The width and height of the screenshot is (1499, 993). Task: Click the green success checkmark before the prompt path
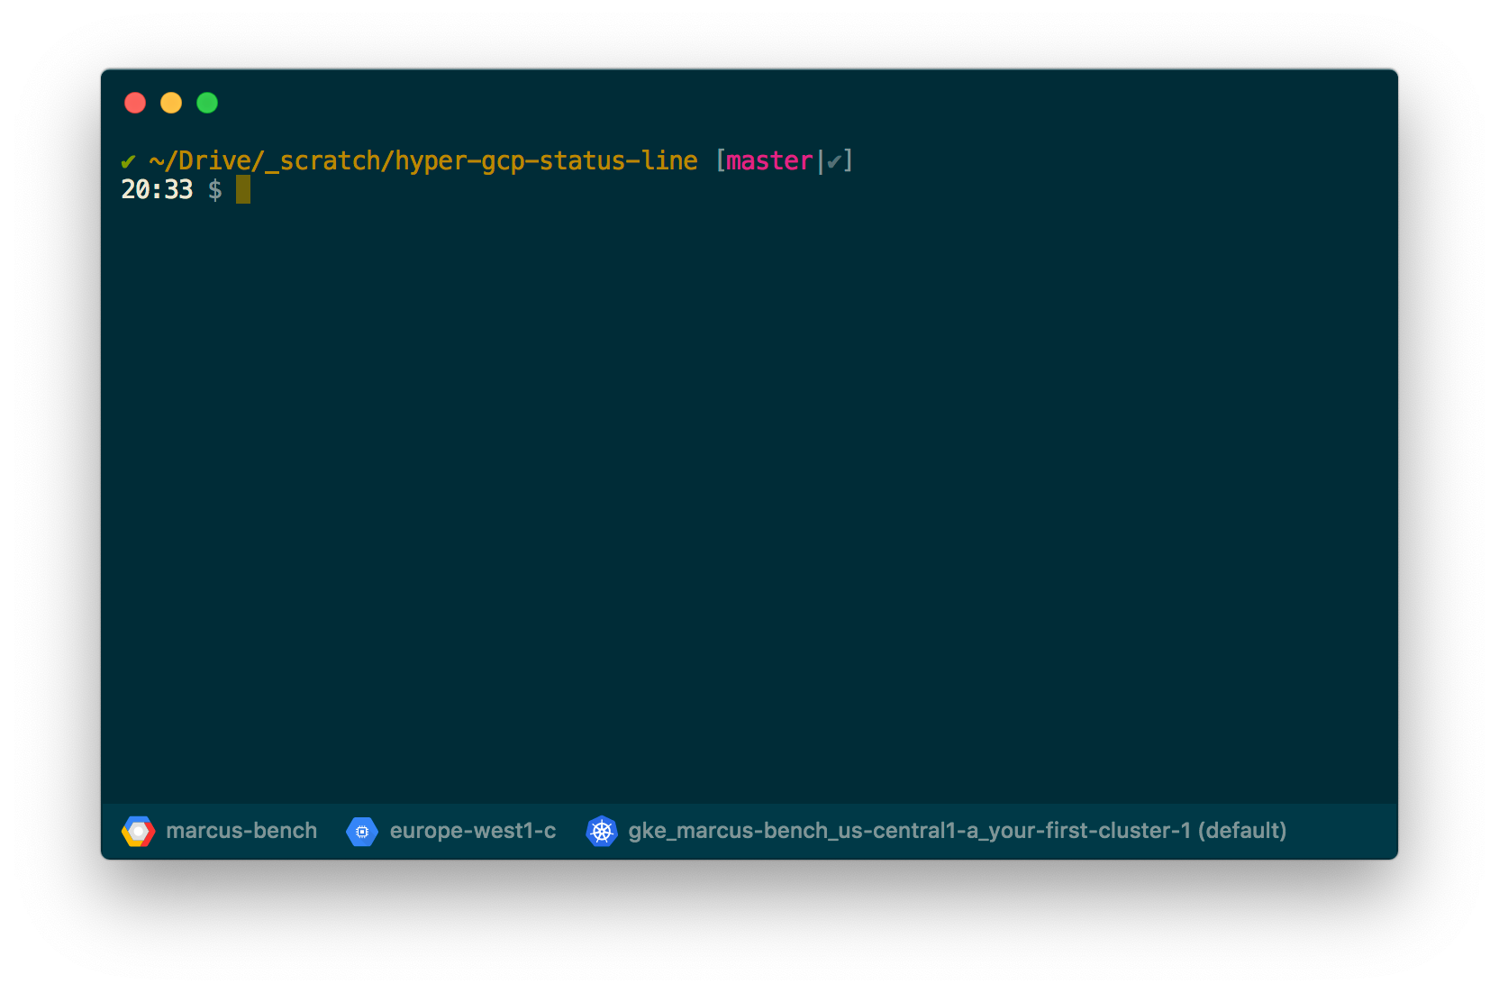pyautogui.click(x=128, y=161)
